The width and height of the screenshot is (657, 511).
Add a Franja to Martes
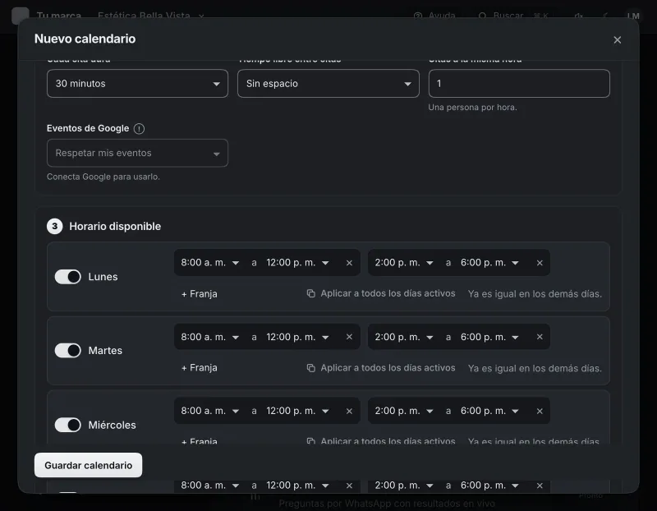tap(200, 367)
